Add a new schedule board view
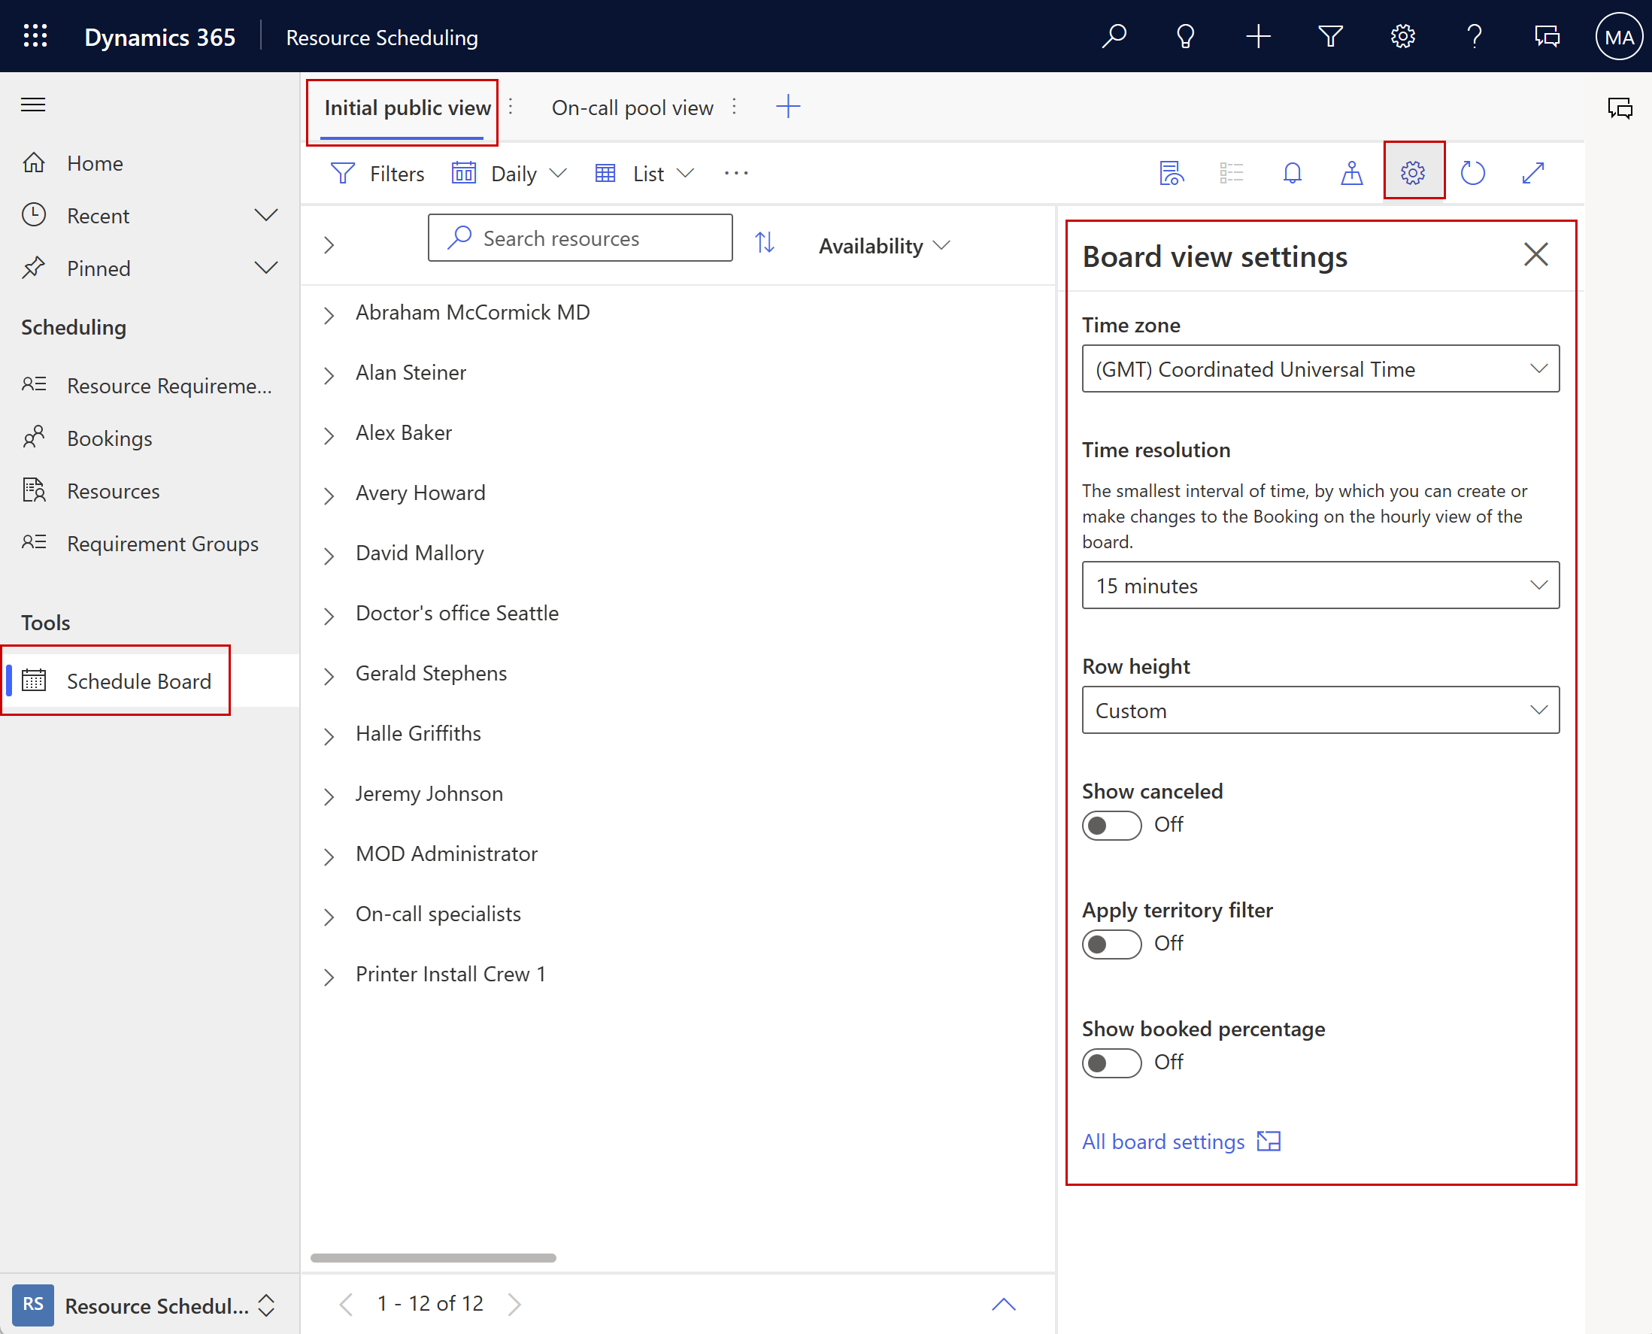1652x1334 pixels. [x=788, y=106]
